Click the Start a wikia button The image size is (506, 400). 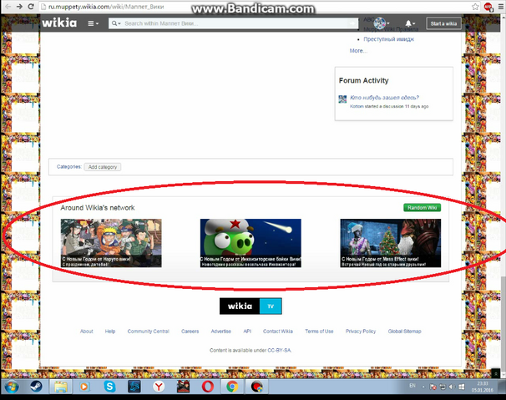click(443, 23)
